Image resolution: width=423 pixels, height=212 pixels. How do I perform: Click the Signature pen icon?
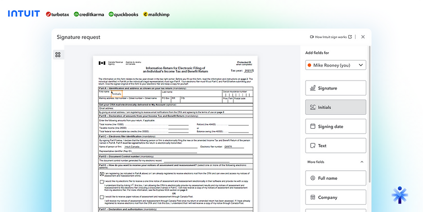point(313,88)
